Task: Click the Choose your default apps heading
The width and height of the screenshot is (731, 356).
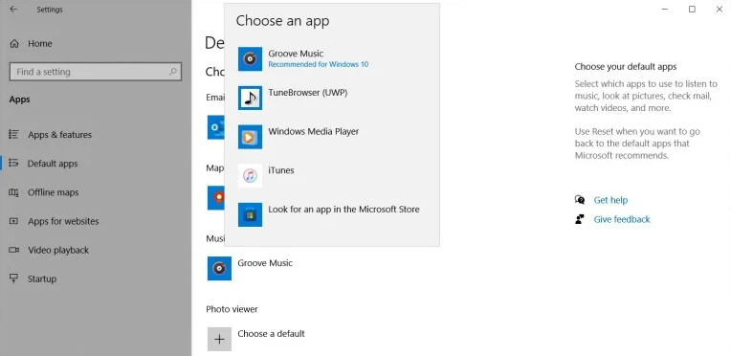Action: (x=625, y=67)
